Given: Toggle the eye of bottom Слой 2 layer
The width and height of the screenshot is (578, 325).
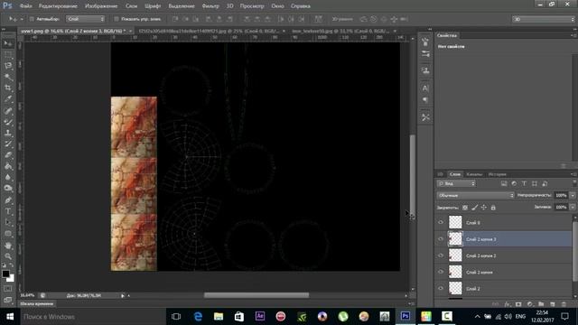Looking at the screenshot, I should click(x=441, y=288).
